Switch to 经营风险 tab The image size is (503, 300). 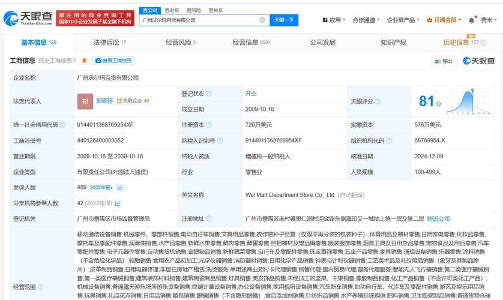(x=181, y=43)
